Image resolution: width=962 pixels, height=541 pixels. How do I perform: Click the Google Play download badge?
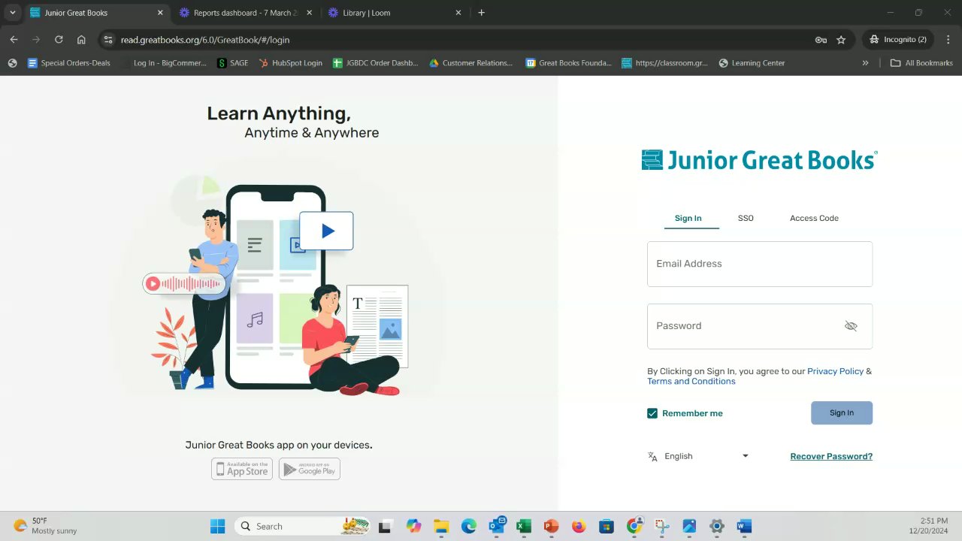[x=310, y=469]
